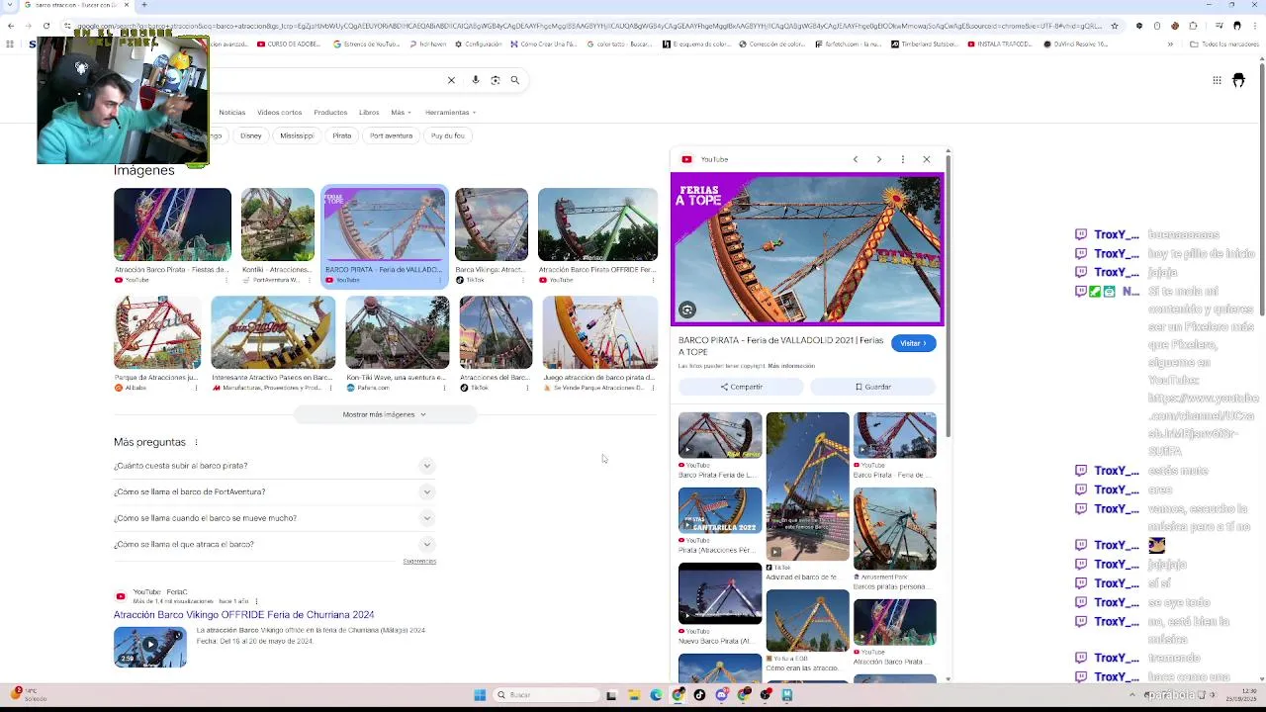Open the Más dropdown in search filters
This screenshot has height=712, width=1266.
click(400, 112)
